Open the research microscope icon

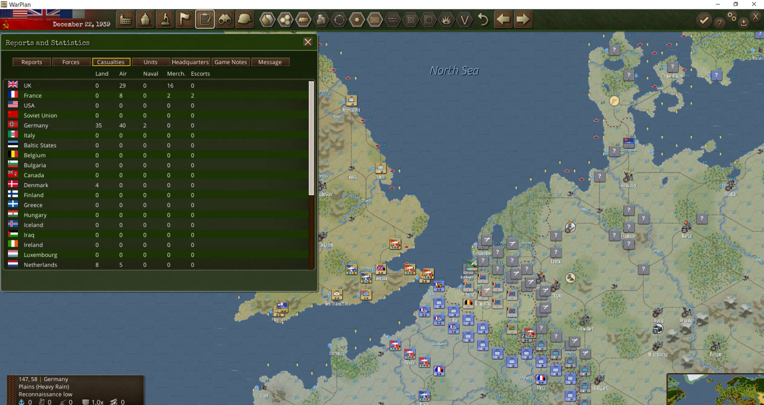pyautogui.click(x=165, y=20)
